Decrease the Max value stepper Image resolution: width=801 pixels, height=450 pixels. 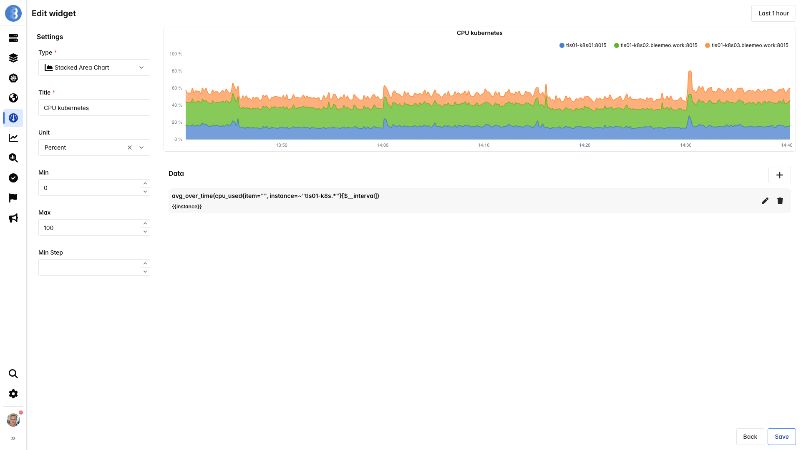click(x=145, y=232)
